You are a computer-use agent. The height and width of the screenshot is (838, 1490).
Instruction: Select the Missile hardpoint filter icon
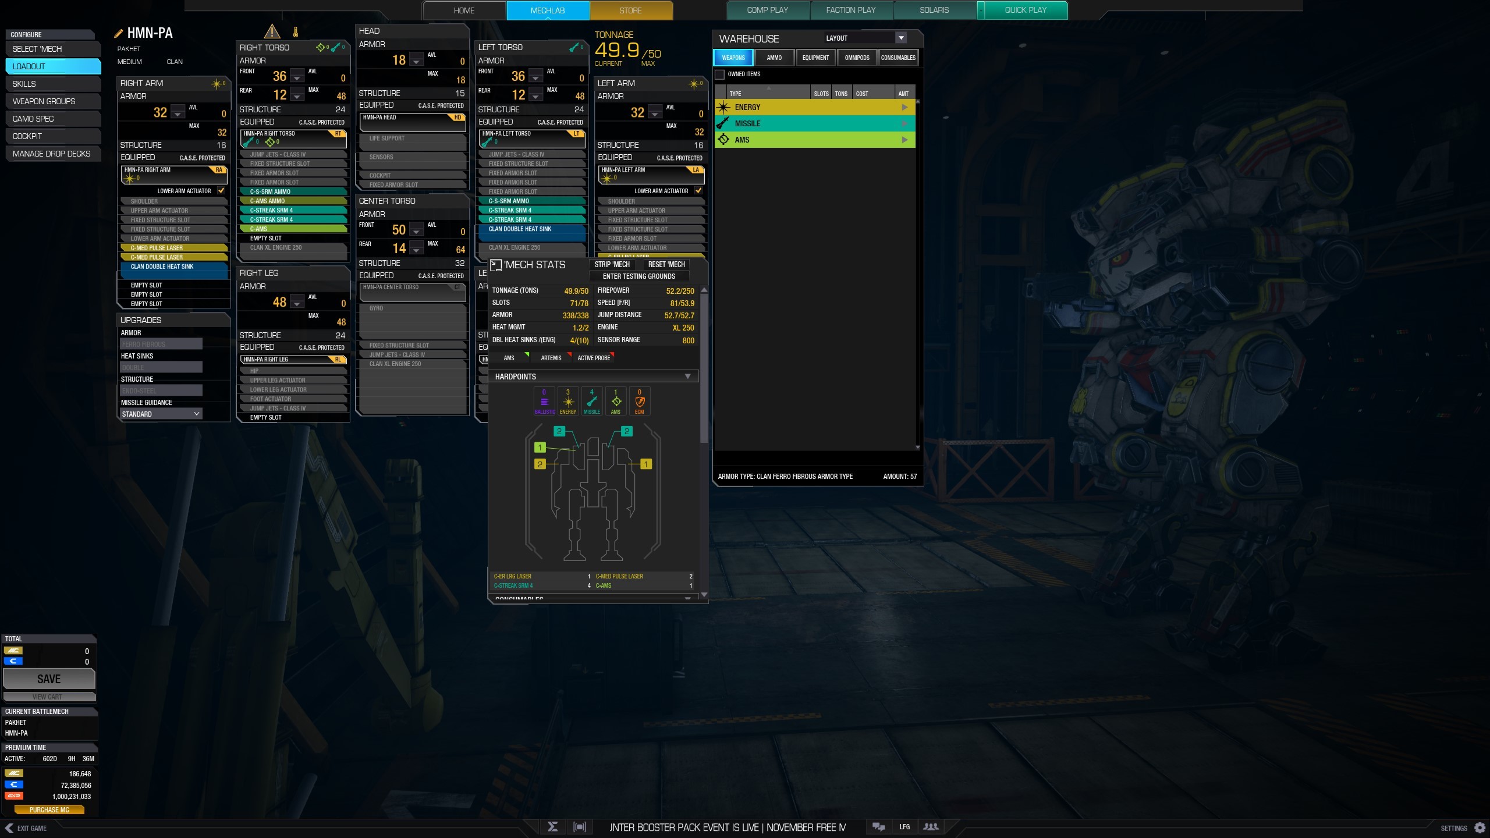(x=591, y=401)
